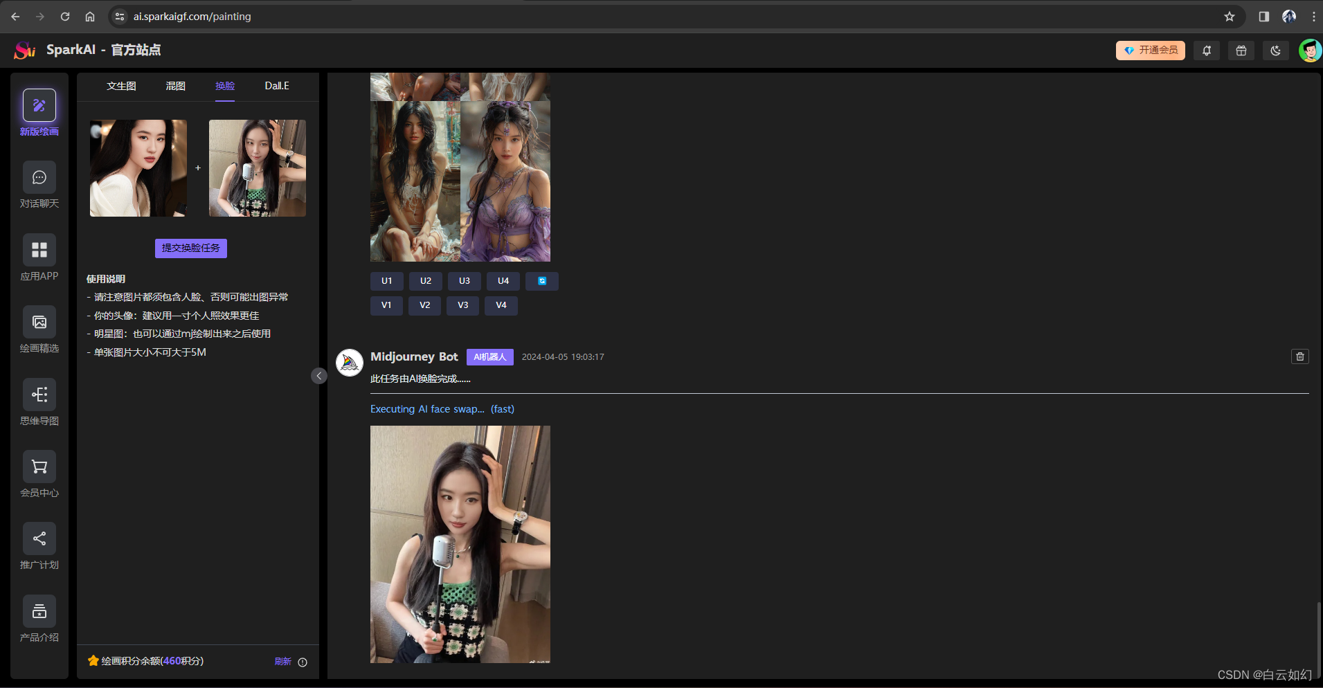Click the gift box icon in header
This screenshot has height=688, width=1323.
[x=1241, y=51]
